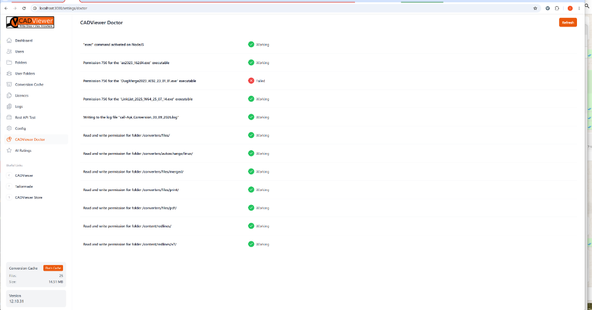Click the Rest API Test icon

(9, 117)
